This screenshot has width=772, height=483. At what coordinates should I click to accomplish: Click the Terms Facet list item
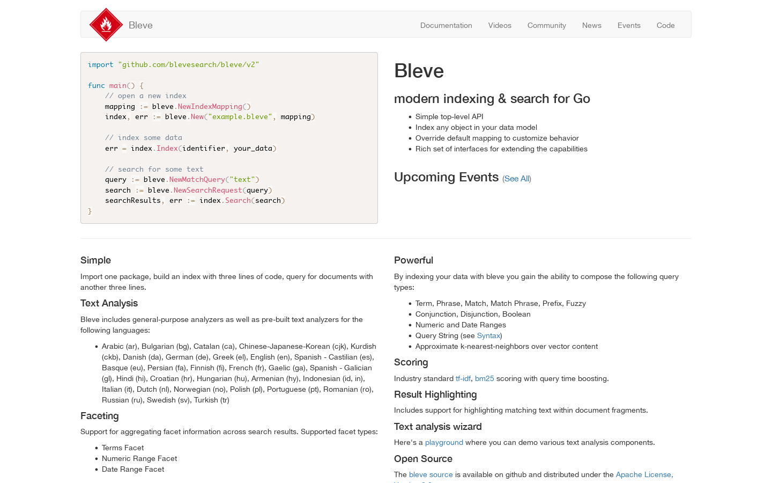pos(123,448)
